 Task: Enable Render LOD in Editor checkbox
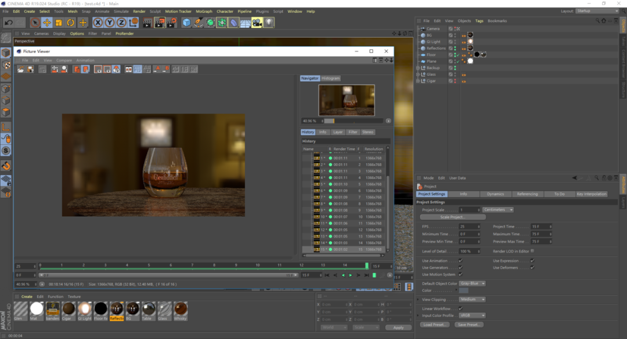[x=532, y=251]
